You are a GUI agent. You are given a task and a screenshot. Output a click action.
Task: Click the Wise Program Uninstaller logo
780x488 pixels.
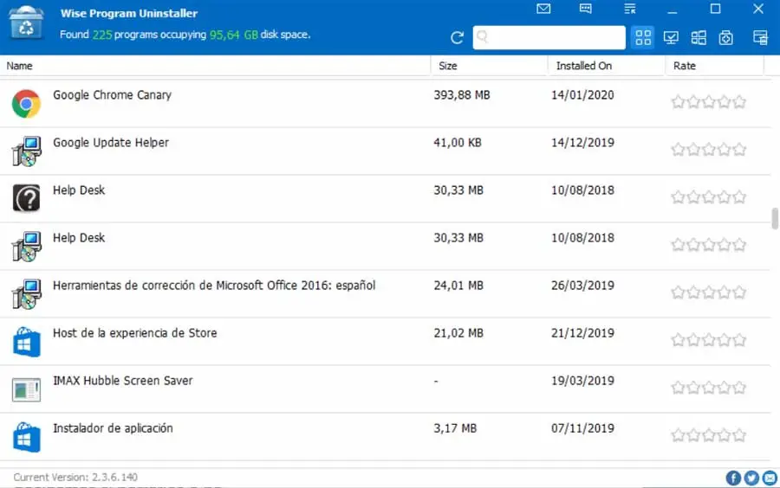(x=26, y=22)
